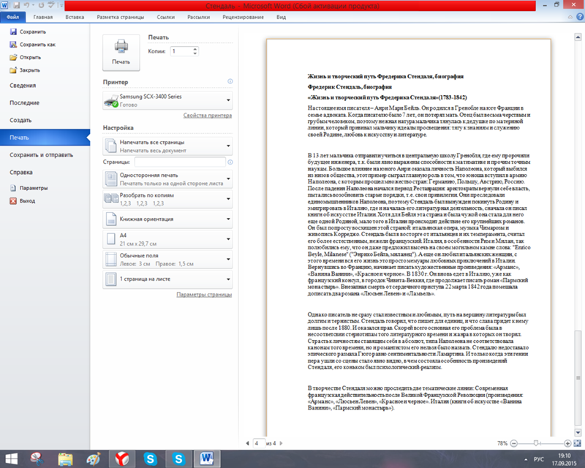
Task: Switch to the Главная ribbon tab
Action: pyautogui.click(x=42, y=15)
